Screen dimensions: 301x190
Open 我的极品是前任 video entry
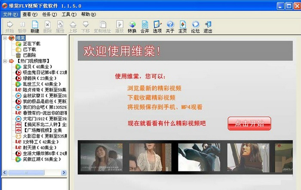click(45, 101)
